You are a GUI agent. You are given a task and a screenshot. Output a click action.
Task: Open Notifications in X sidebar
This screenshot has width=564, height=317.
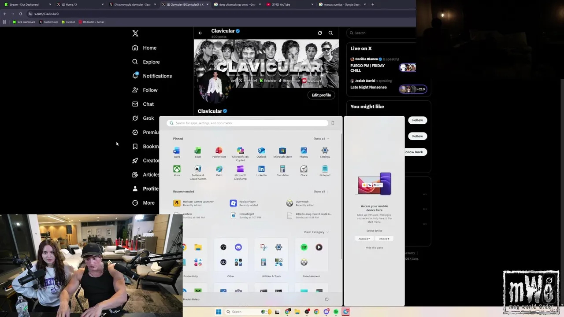(x=152, y=76)
